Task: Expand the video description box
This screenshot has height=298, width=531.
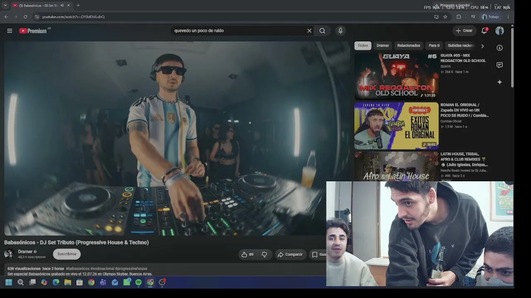Action: tap(165, 271)
